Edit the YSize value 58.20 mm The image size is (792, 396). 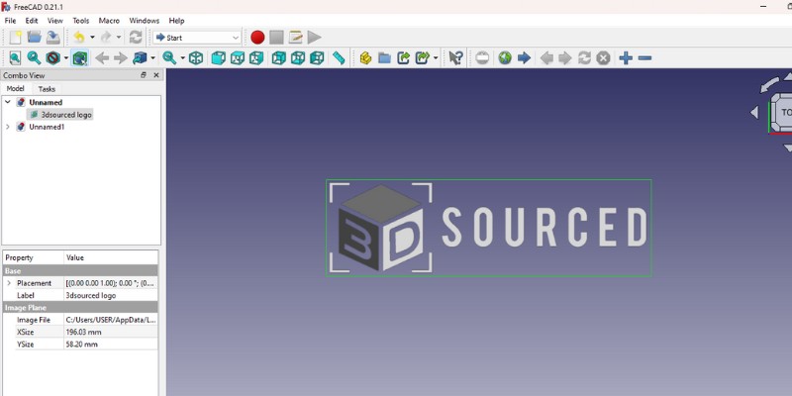click(111, 344)
